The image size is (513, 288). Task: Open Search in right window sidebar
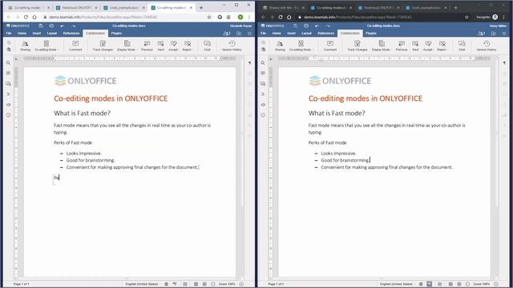coord(263,62)
